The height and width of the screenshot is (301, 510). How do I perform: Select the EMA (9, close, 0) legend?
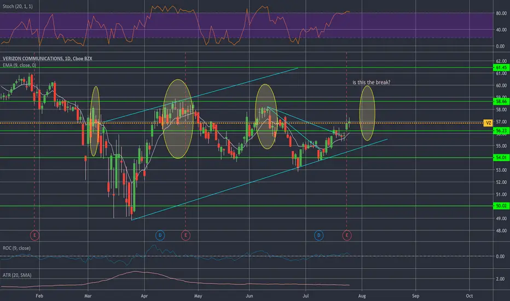pos(20,66)
